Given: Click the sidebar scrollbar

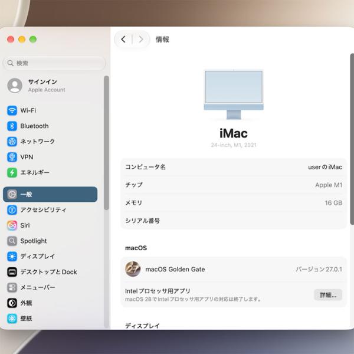Looking at the screenshot, I should (x=106, y=143).
